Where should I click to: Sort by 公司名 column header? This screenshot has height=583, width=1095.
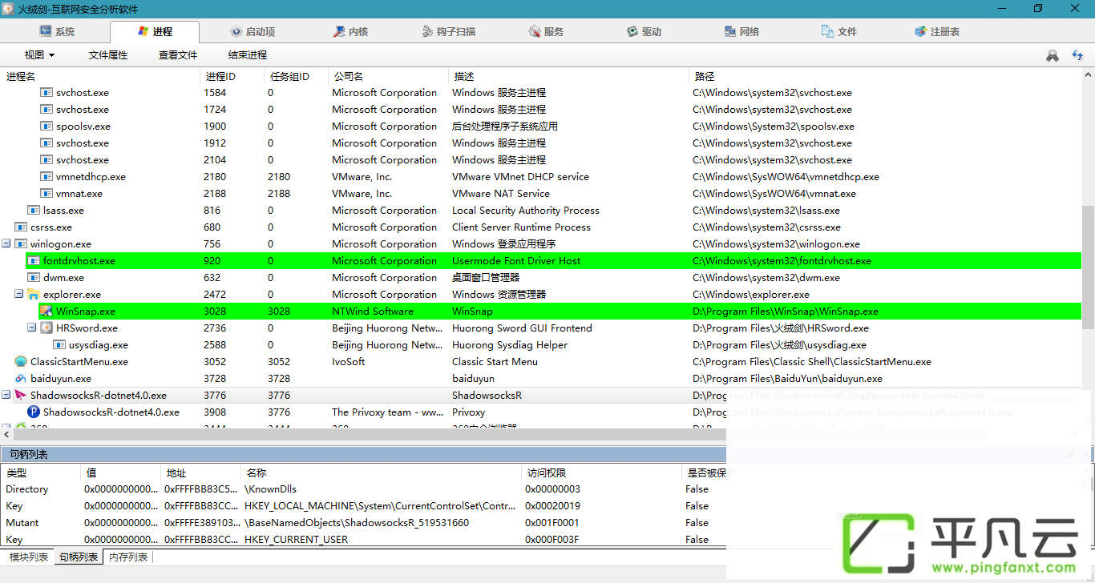(x=388, y=76)
